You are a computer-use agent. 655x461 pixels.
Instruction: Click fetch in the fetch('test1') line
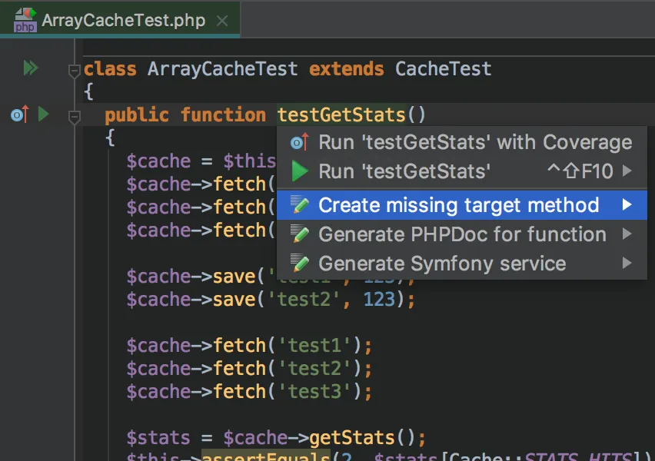(x=239, y=345)
